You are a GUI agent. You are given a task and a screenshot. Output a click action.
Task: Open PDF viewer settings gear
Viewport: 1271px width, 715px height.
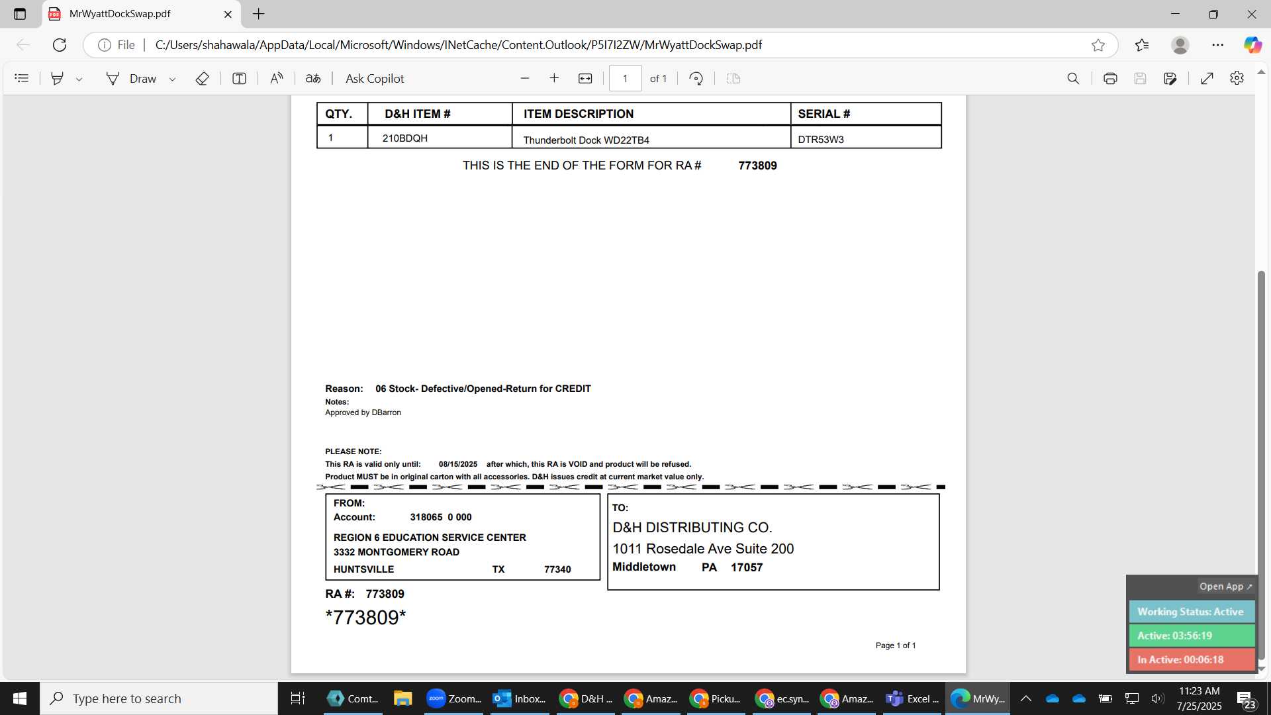click(1237, 78)
